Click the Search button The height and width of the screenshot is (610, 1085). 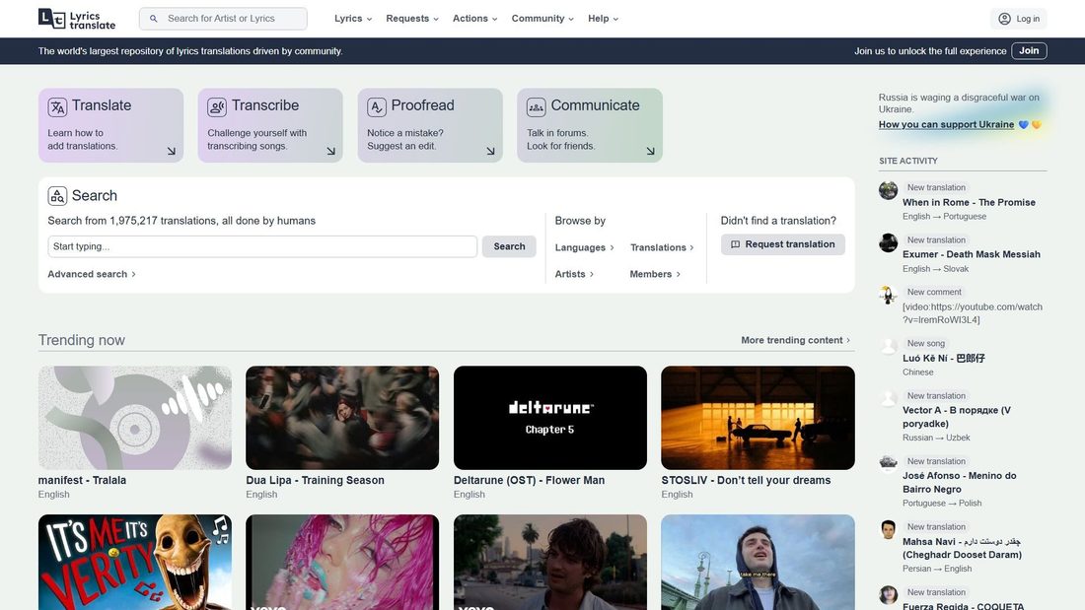click(x=509, y=246)
